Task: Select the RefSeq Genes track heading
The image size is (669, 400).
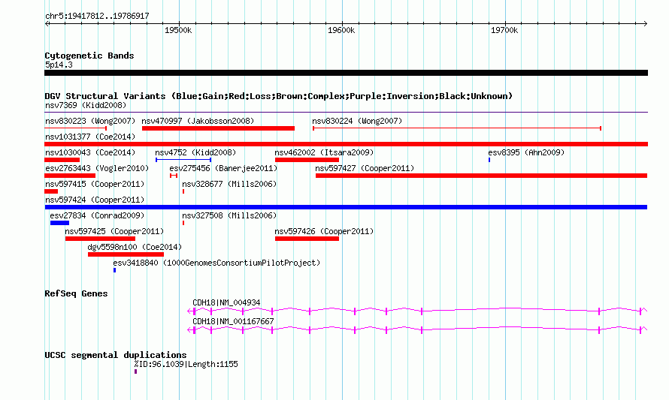Action: click(76, 293)
